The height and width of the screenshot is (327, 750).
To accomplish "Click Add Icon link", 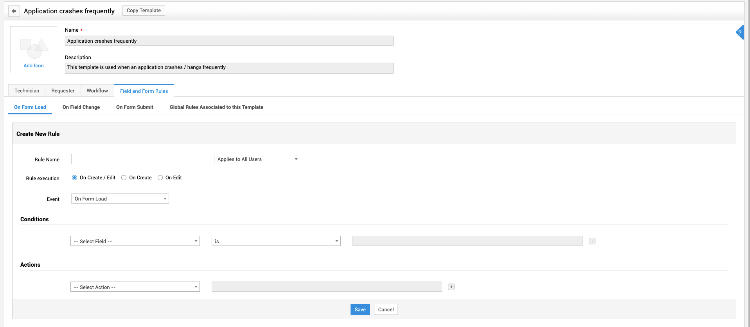I will coord(34,66).
